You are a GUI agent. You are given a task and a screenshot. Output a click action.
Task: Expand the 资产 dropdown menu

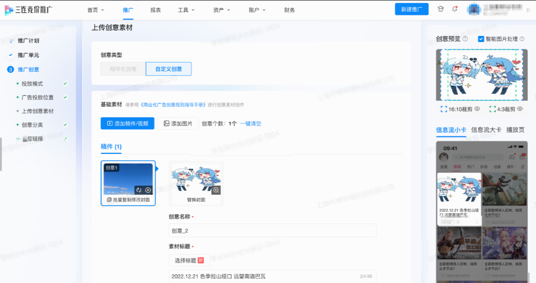[x=221, y=10]
